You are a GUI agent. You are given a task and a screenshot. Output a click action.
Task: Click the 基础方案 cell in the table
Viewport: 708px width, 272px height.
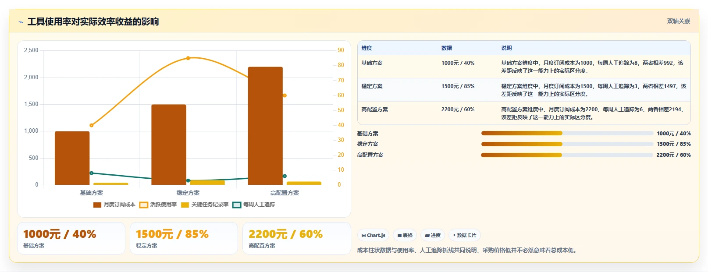point(372,63)
